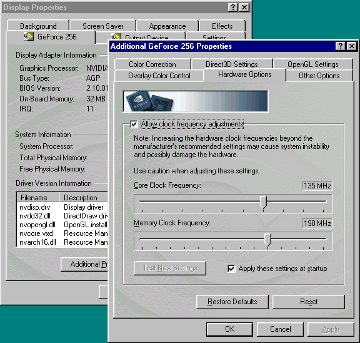Click Additional Properties button in Display Properties
Screen dimensions: 360x343
coord(84,264)
